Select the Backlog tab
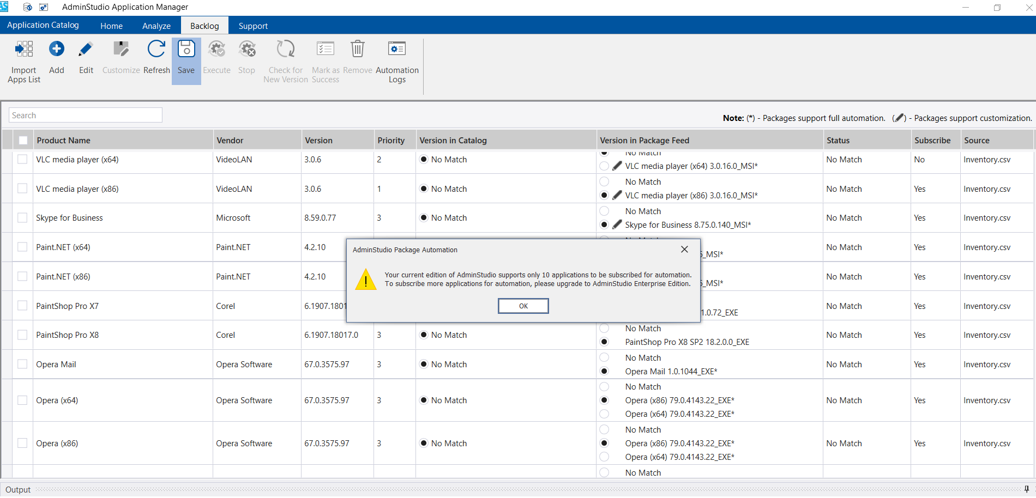 pos(204,26)
